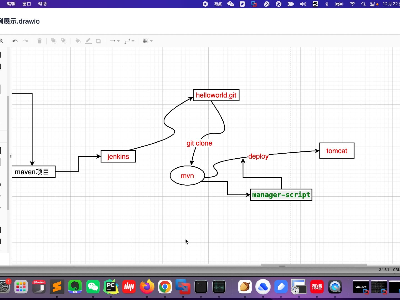Select the manager-script box
This screenshot has width=400, height=300.
pyautogui.click(x=281, y=194)
